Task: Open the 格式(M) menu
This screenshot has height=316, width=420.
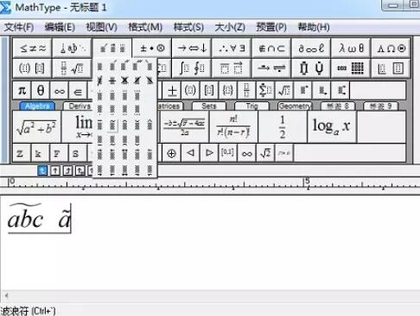Action: click(145, 27)
